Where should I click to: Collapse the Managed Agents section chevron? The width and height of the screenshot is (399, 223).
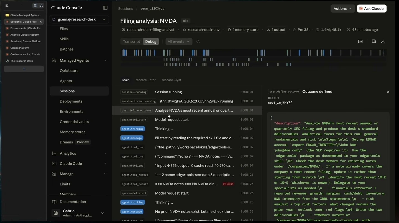coord(105,60)
